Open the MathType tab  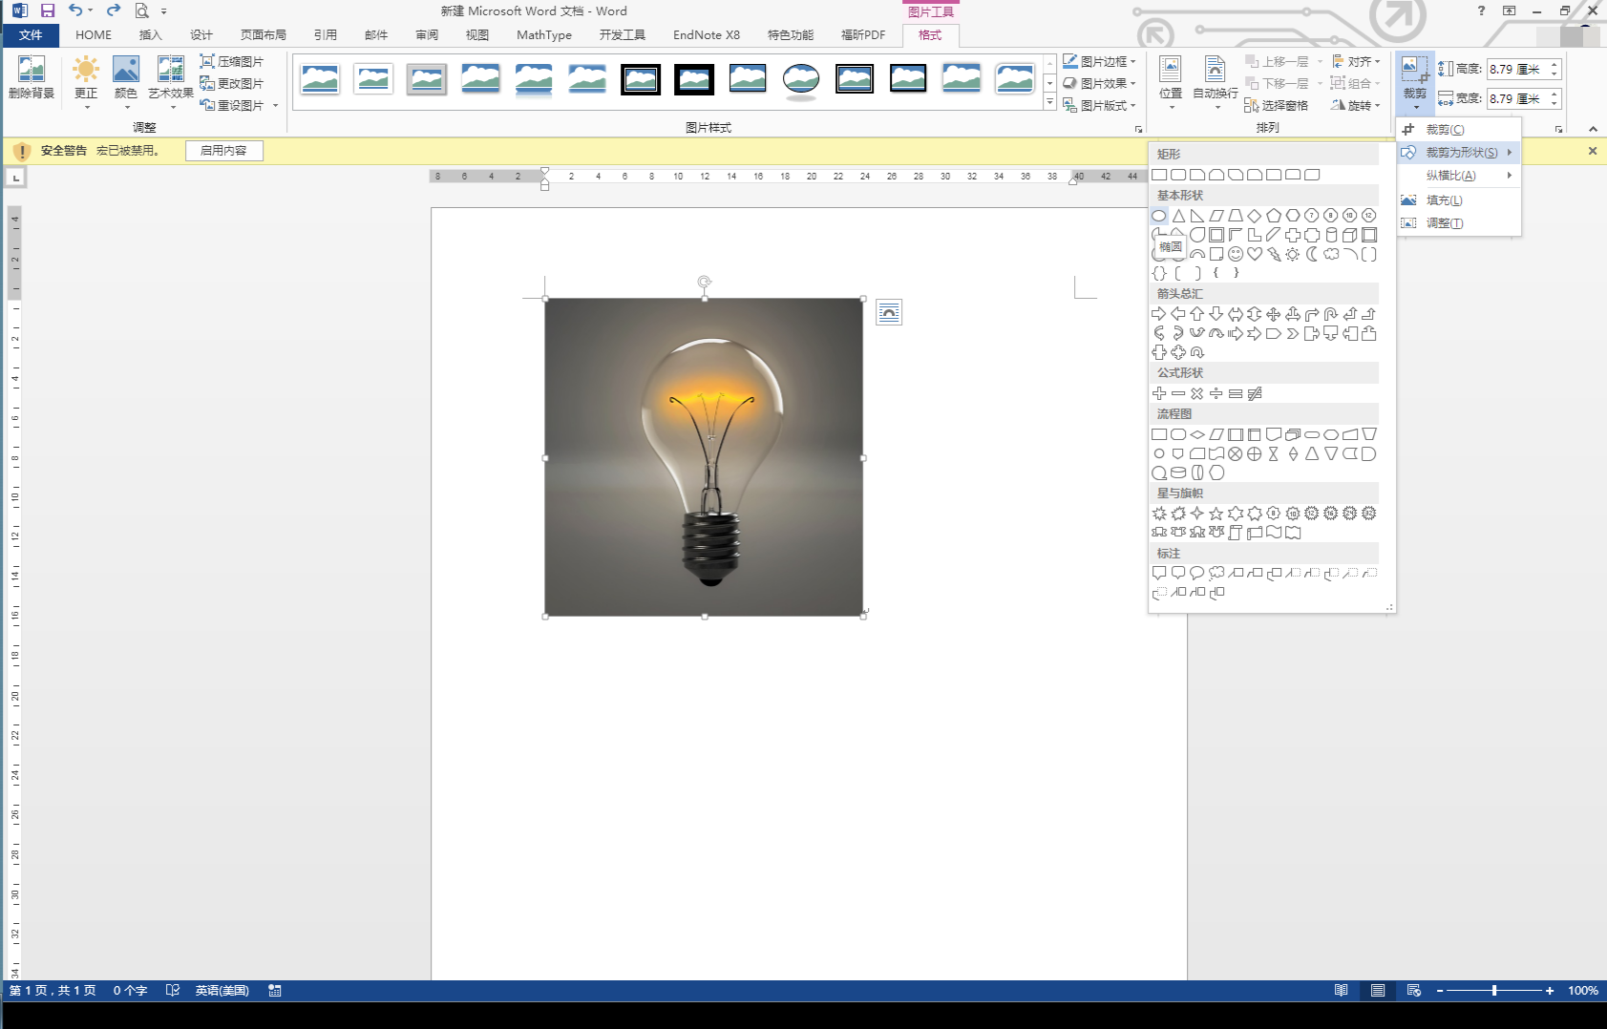pyautogui.click(x=544, y=35)
